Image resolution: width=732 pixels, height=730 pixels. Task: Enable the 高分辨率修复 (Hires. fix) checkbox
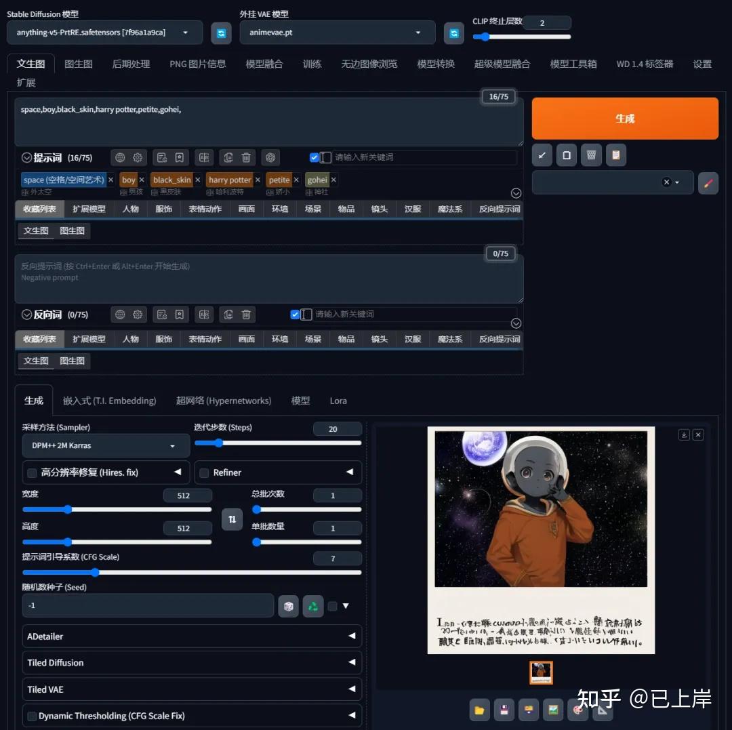tap(33, 473)
